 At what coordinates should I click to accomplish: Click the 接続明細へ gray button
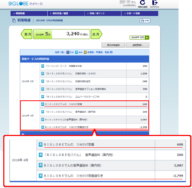coord(137,45)
